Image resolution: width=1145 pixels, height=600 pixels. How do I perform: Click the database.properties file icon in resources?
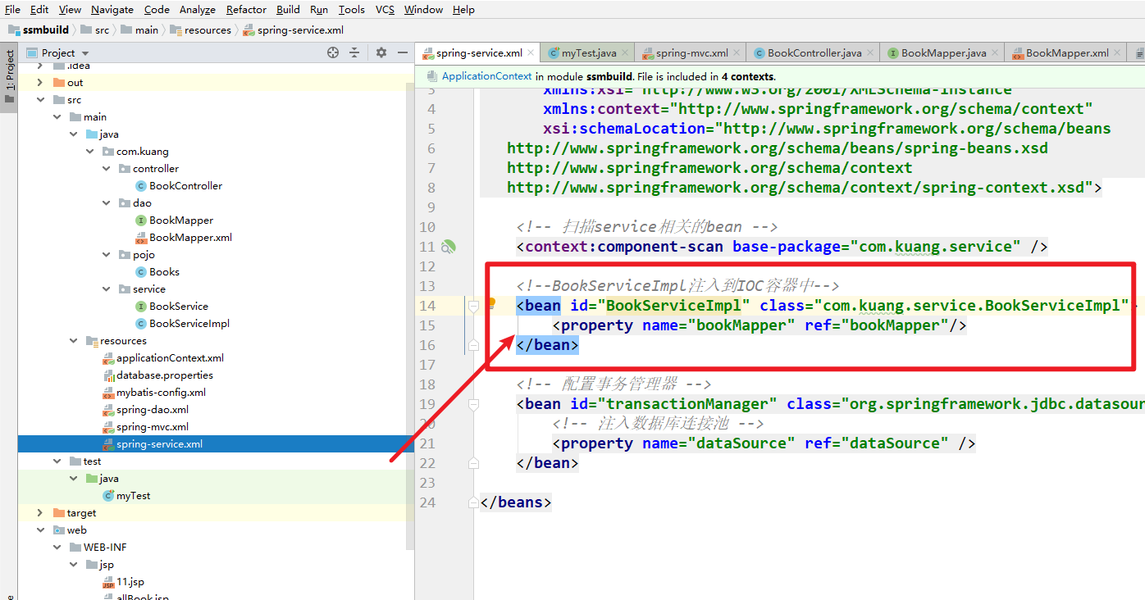pos(107,375)
